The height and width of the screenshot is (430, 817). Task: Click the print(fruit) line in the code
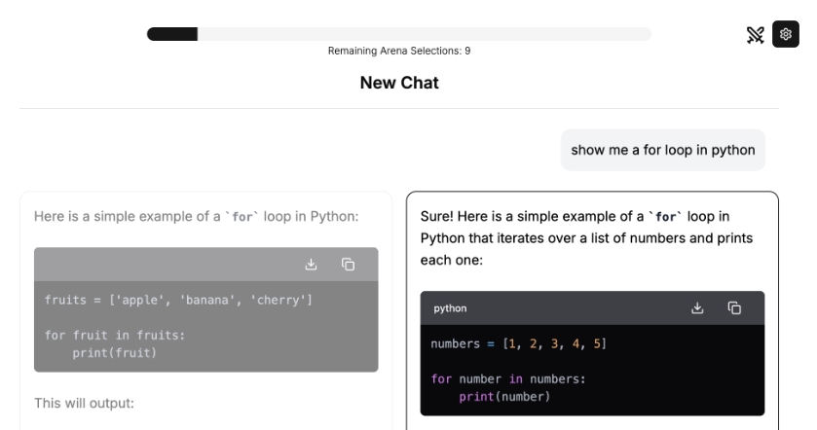[x=114, y=352]
